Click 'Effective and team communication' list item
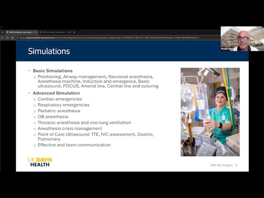264x198 pixels. [74, 145]
